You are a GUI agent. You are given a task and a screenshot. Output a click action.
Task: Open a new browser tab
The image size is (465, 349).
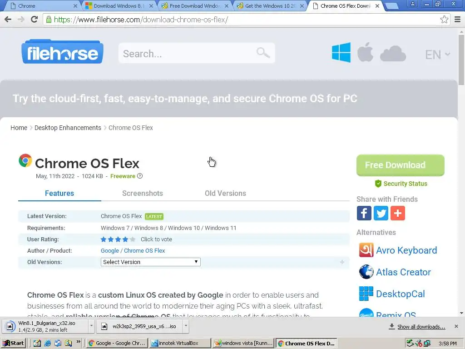coord(391,6)
